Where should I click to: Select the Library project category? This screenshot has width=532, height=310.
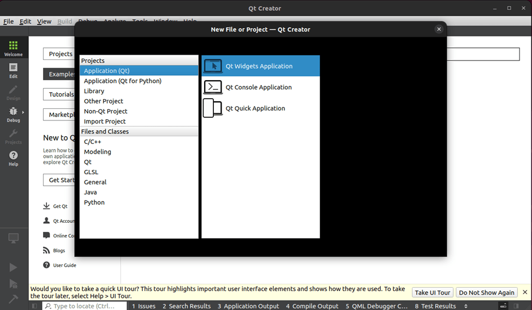[x=139, y=91]
